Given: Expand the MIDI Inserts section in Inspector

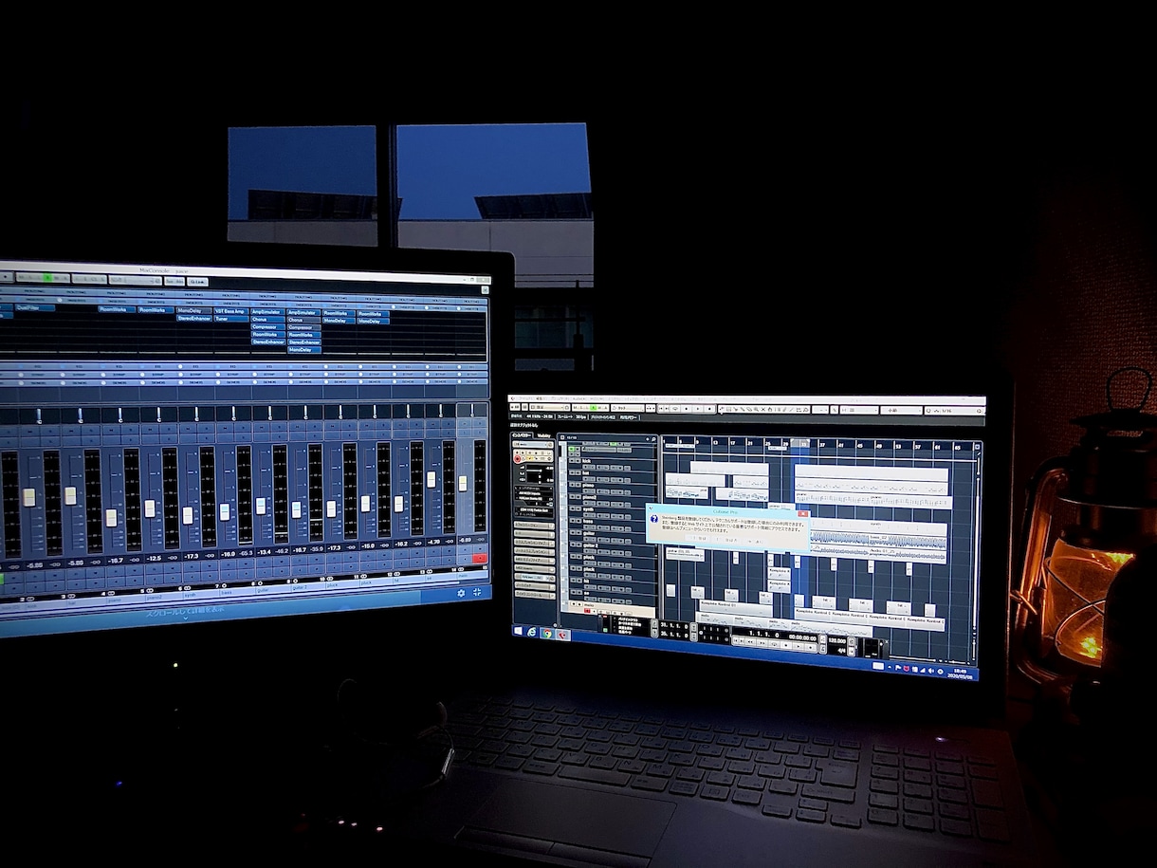Looking at the screenshot, I should (x=534, y=568).
